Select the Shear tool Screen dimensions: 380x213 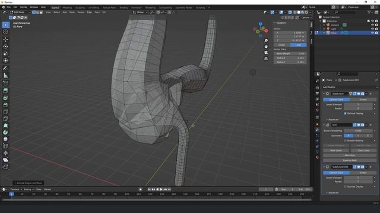[5, 160]
